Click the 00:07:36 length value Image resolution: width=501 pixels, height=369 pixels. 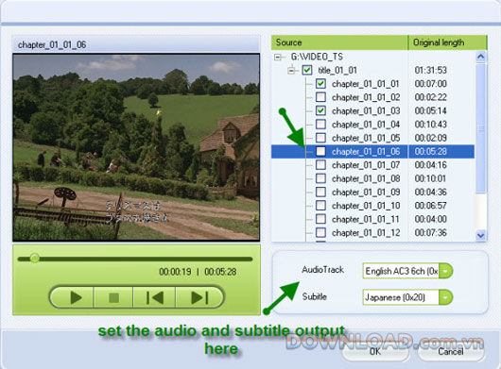coord(430,233)
